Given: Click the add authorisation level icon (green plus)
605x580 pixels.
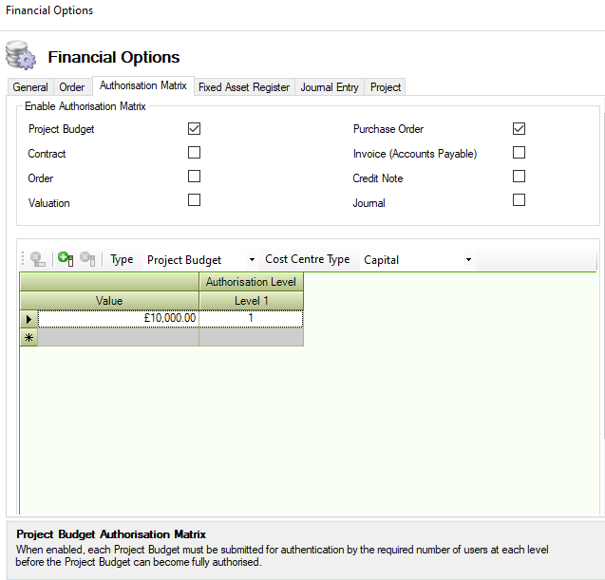Looking at the screenshot, I should click(x=66, y=258).
